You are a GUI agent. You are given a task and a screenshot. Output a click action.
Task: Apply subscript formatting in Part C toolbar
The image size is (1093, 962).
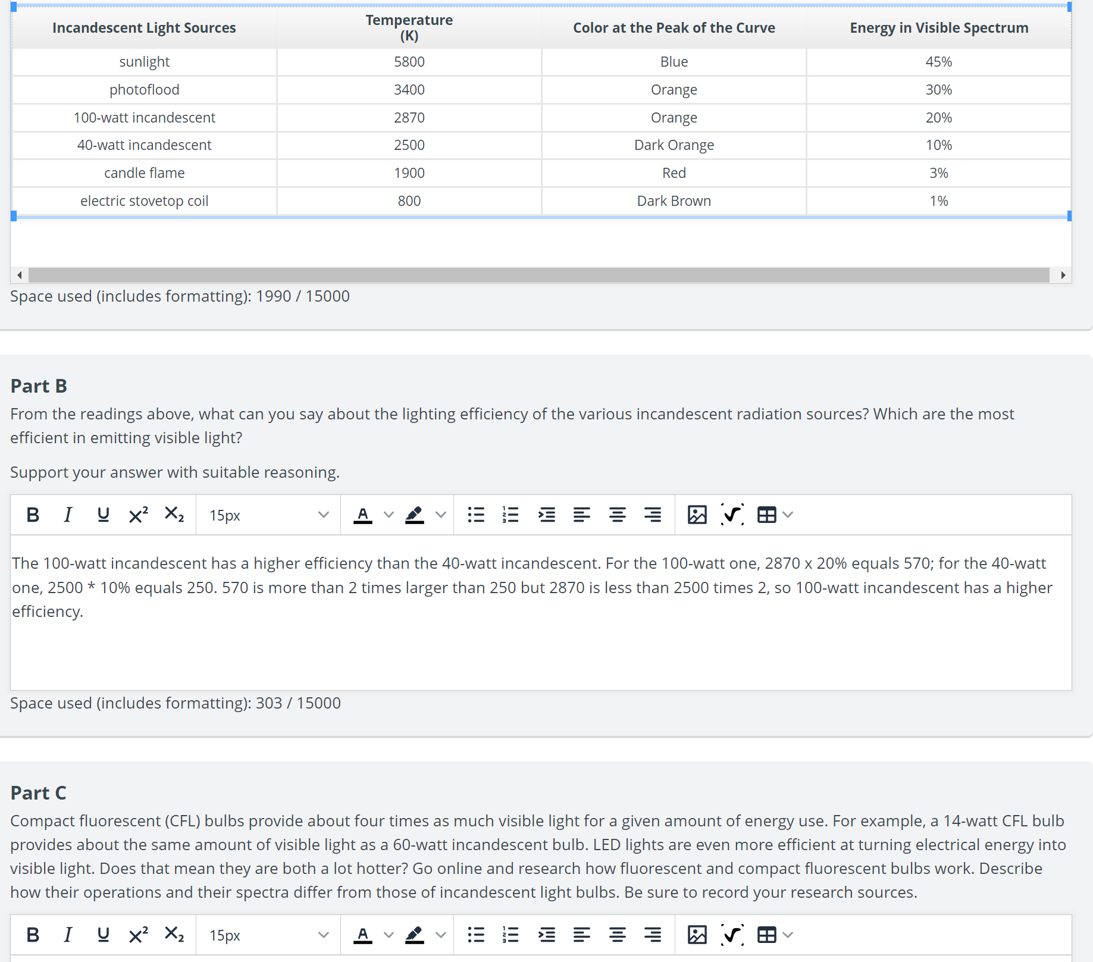(x=174, y=935)
